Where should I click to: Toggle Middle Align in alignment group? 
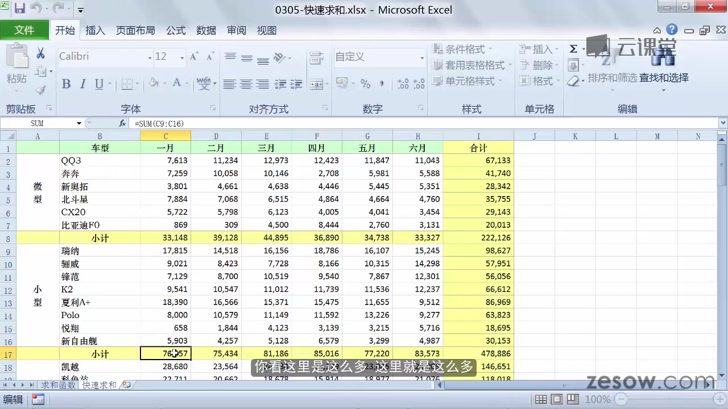click(x=246, y=57)
